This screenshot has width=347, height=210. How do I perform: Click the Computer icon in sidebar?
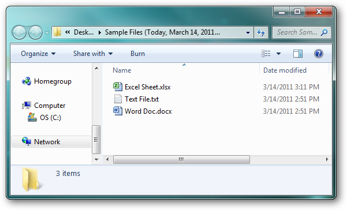pos(27,105)
